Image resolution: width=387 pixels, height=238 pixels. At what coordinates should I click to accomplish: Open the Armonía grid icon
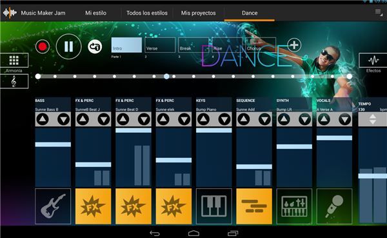click(x=14, y=60)
